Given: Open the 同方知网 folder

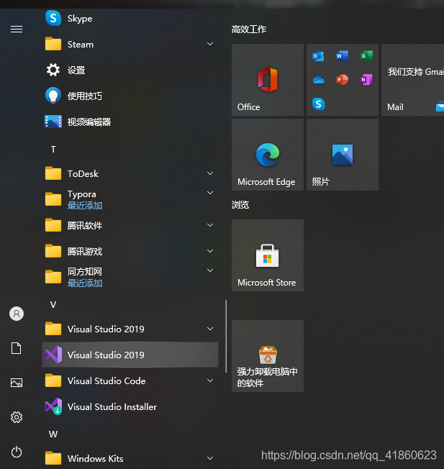Looking at the screenshot, I should pos(130,277).
